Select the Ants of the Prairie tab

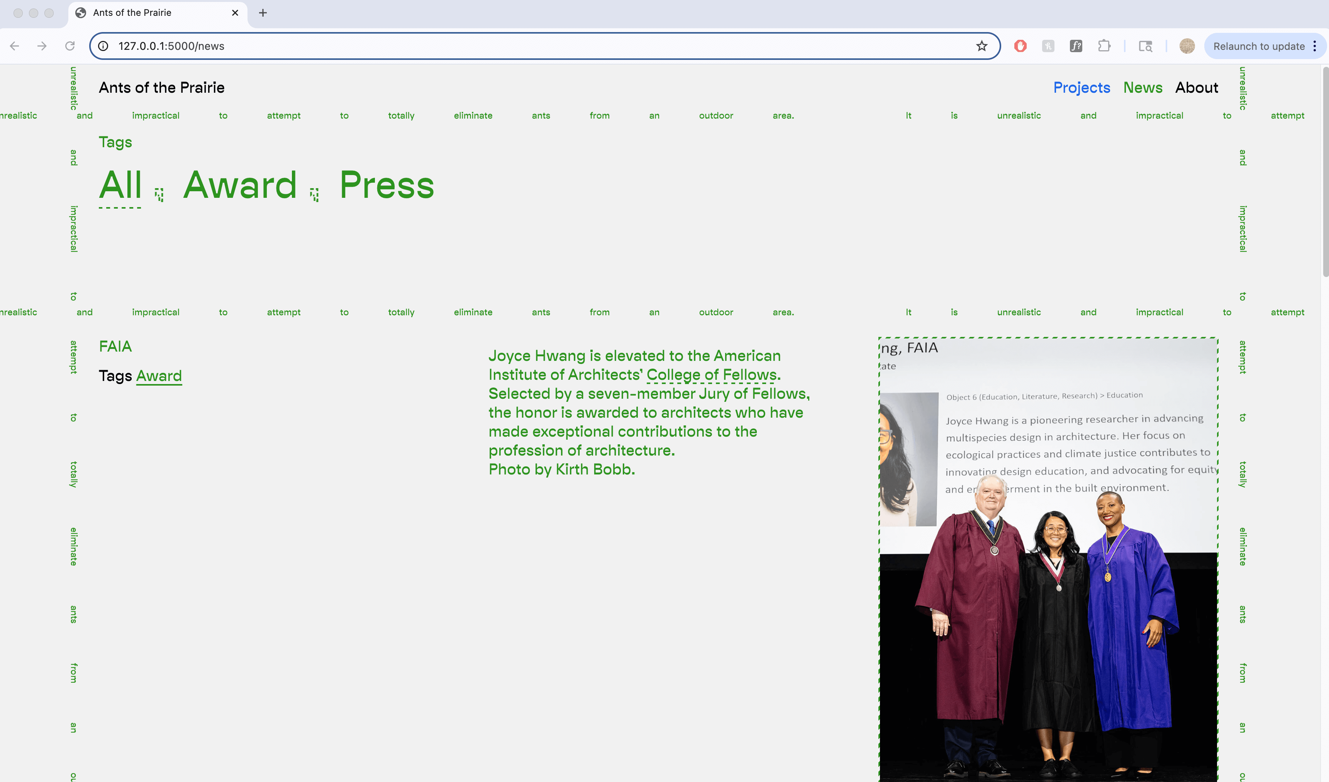[158, 13]
